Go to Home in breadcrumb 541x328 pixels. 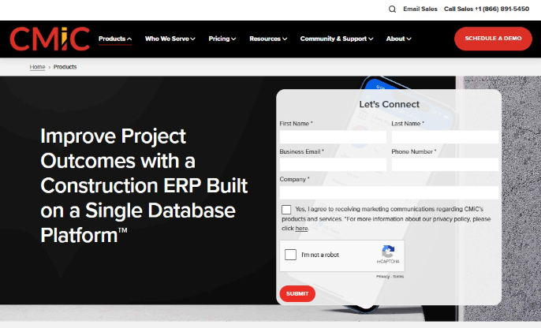pyautogui.click(x=37, y=67)
